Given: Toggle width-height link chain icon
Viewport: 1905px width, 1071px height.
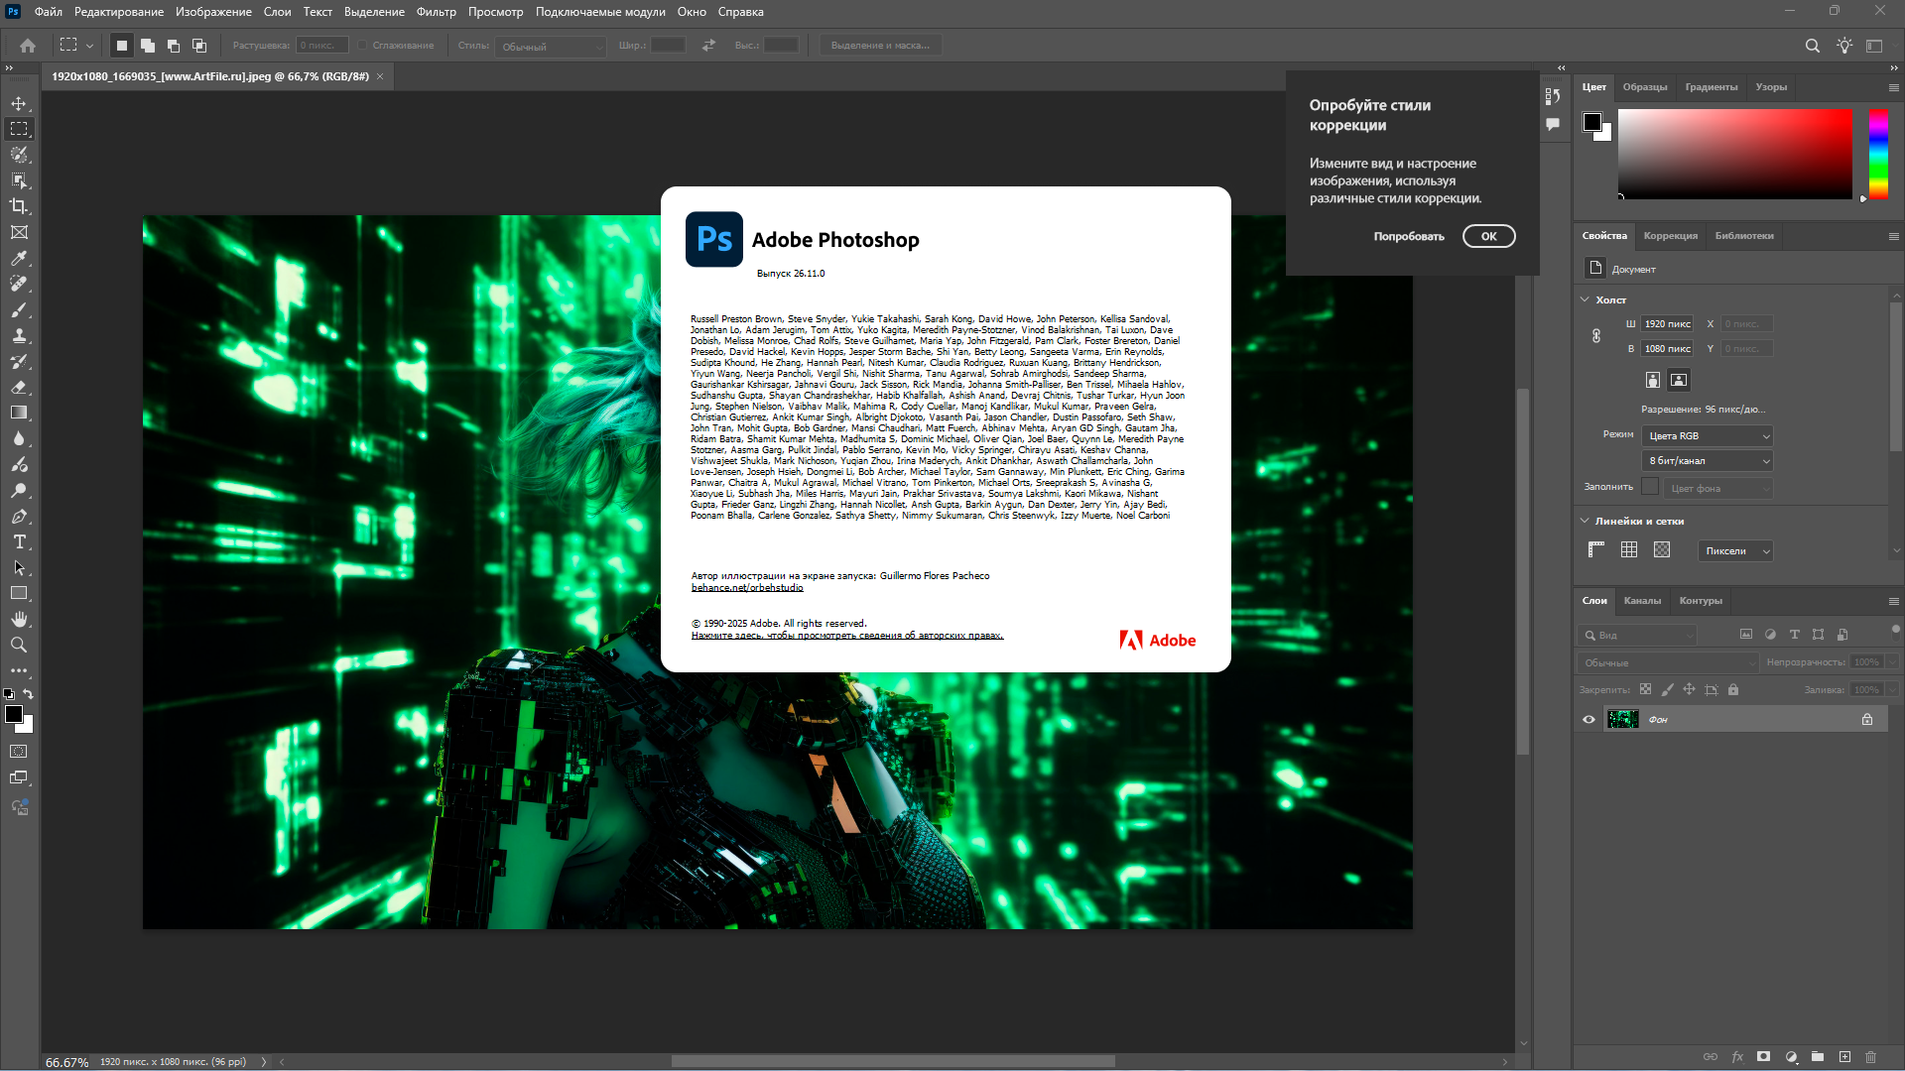Looking at the screenshot, I should (1596, 336).
